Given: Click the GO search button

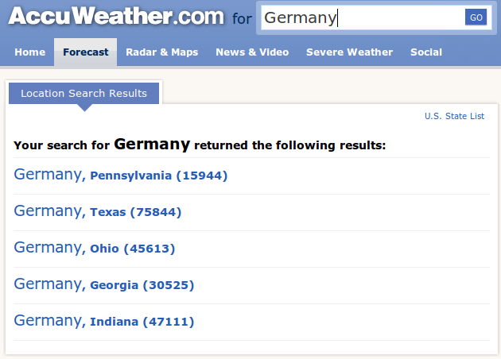Looking at the screenshot, I should pos(476,17).
